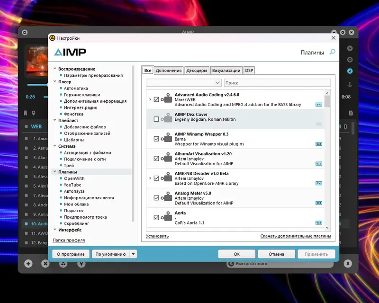Click the plugin icon of the Aorta entry

coord(167,216)
